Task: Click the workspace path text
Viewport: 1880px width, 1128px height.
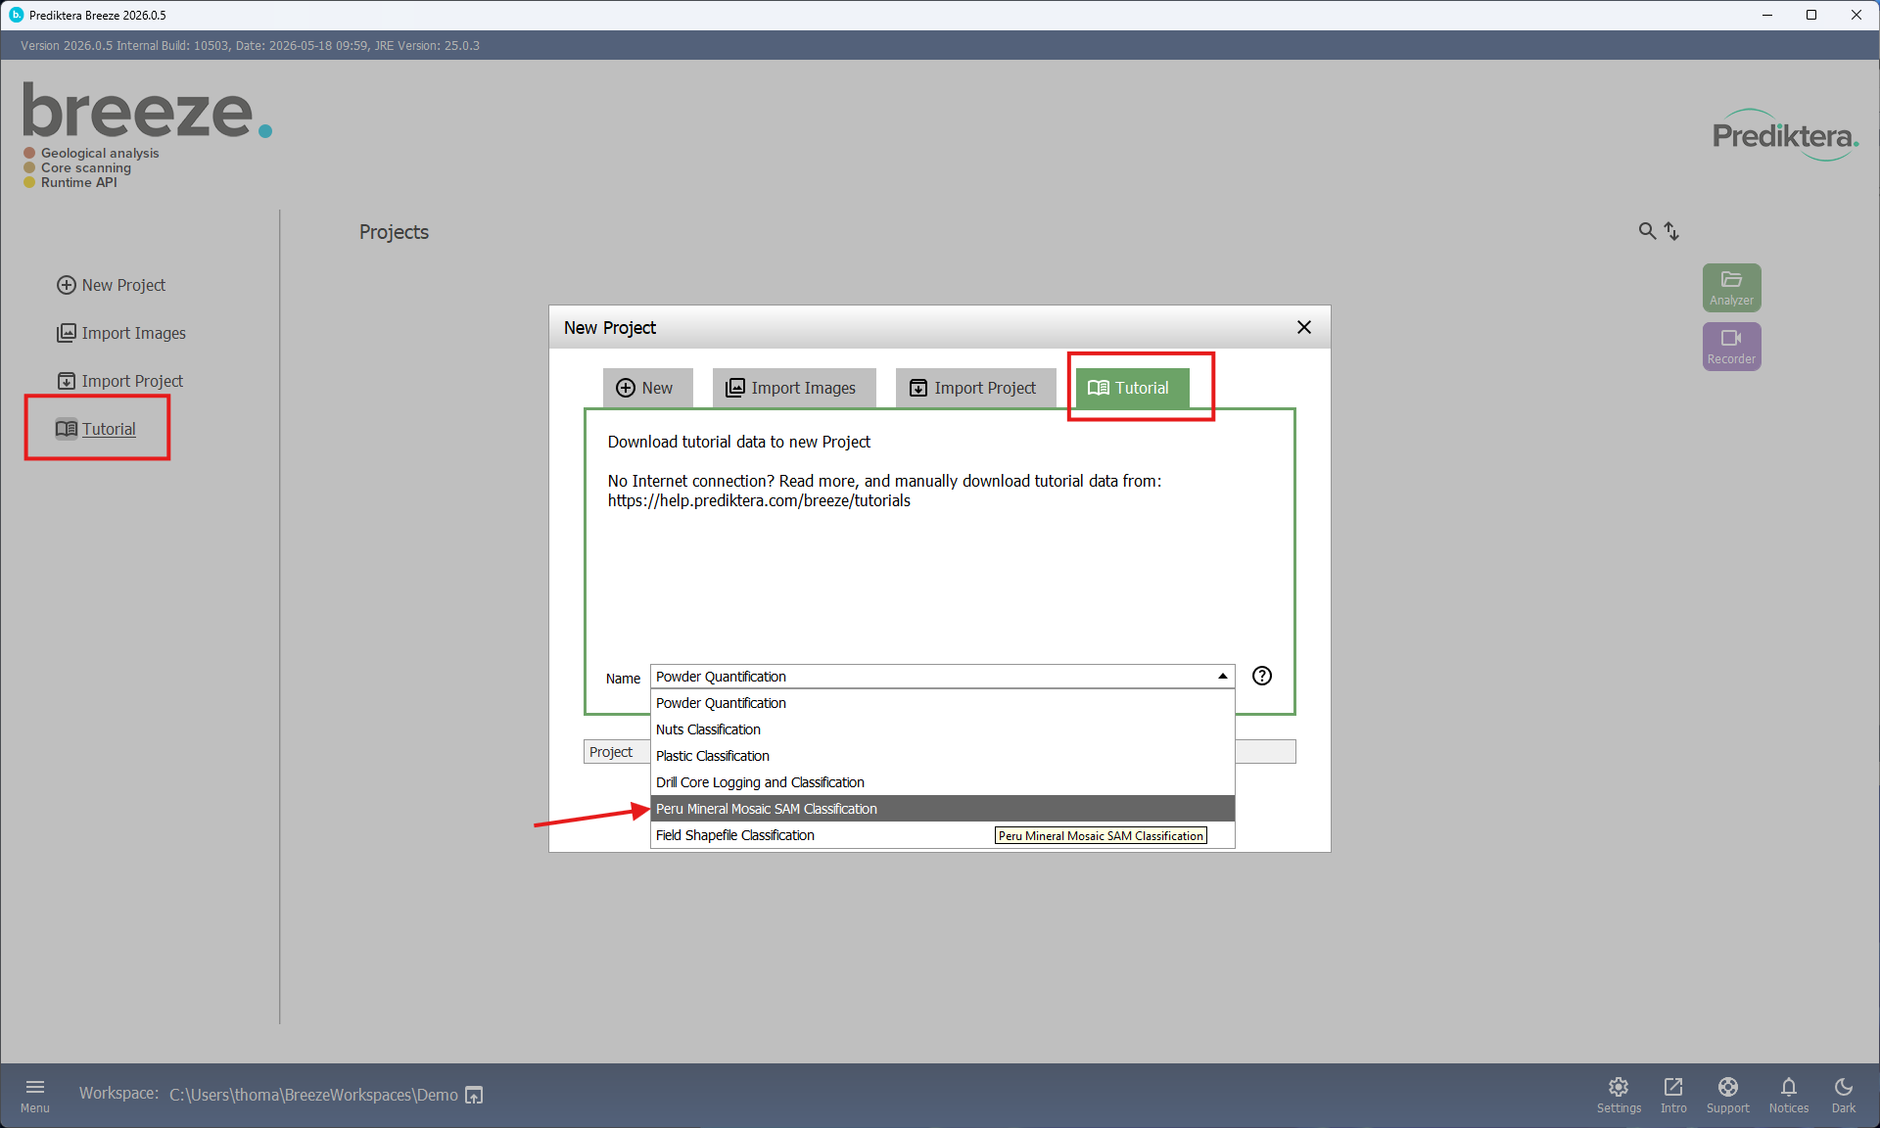Action: [313, 1095]
